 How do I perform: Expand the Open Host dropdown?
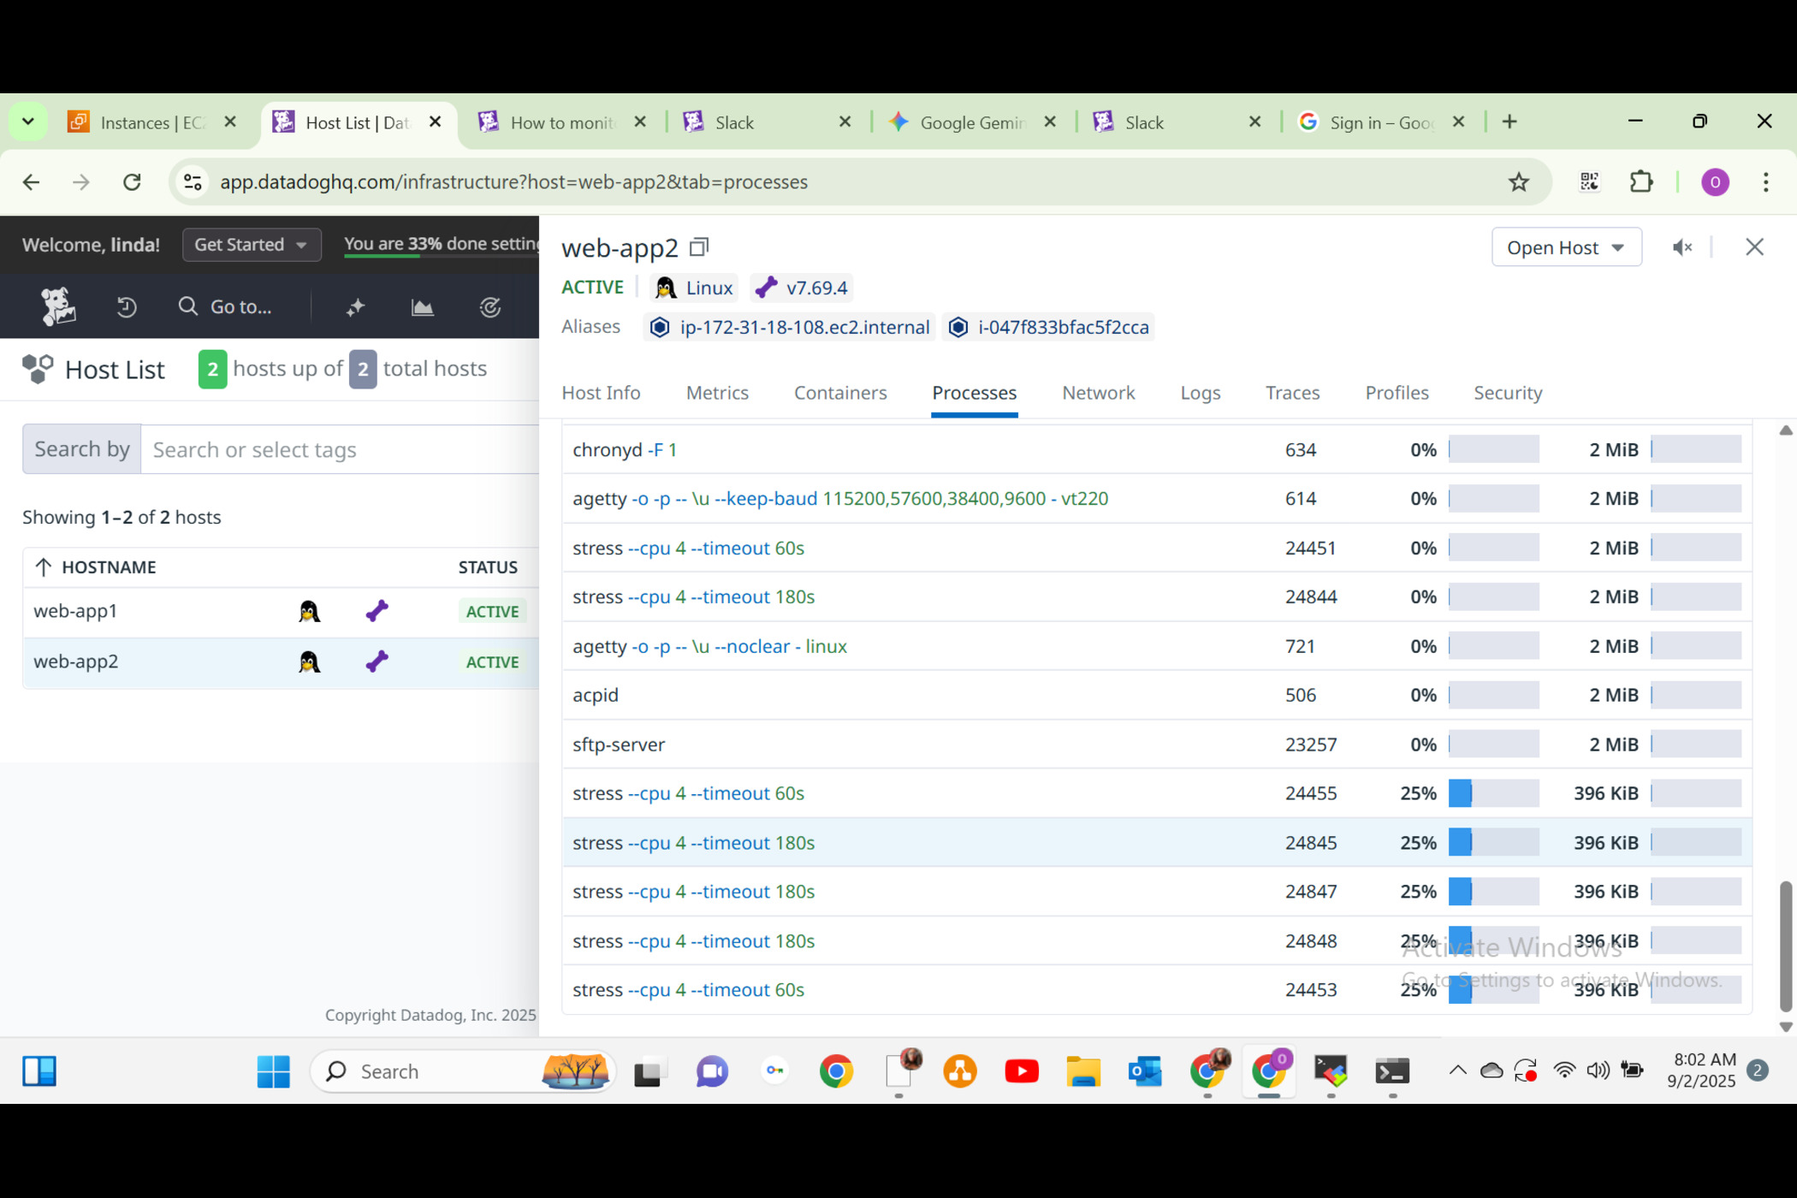coord(1566,247)
